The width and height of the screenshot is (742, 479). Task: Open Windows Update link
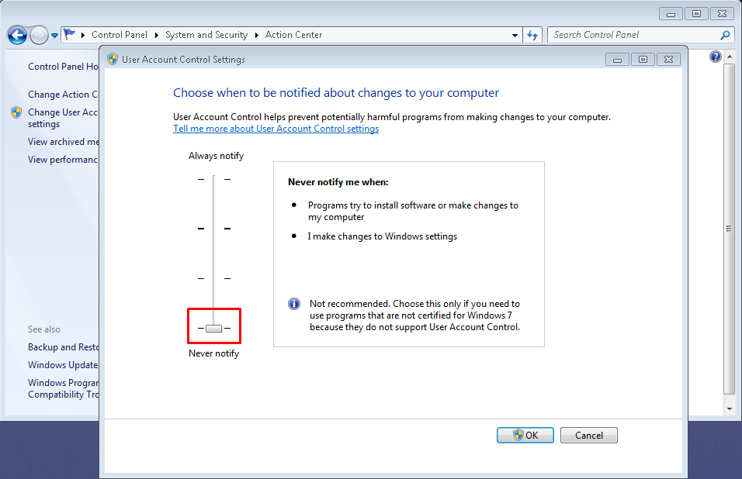[x=63, y=365]
